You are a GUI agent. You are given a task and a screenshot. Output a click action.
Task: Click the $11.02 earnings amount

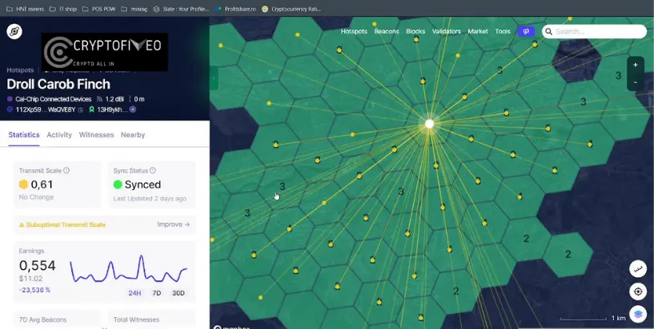click(x=30, y=279)
